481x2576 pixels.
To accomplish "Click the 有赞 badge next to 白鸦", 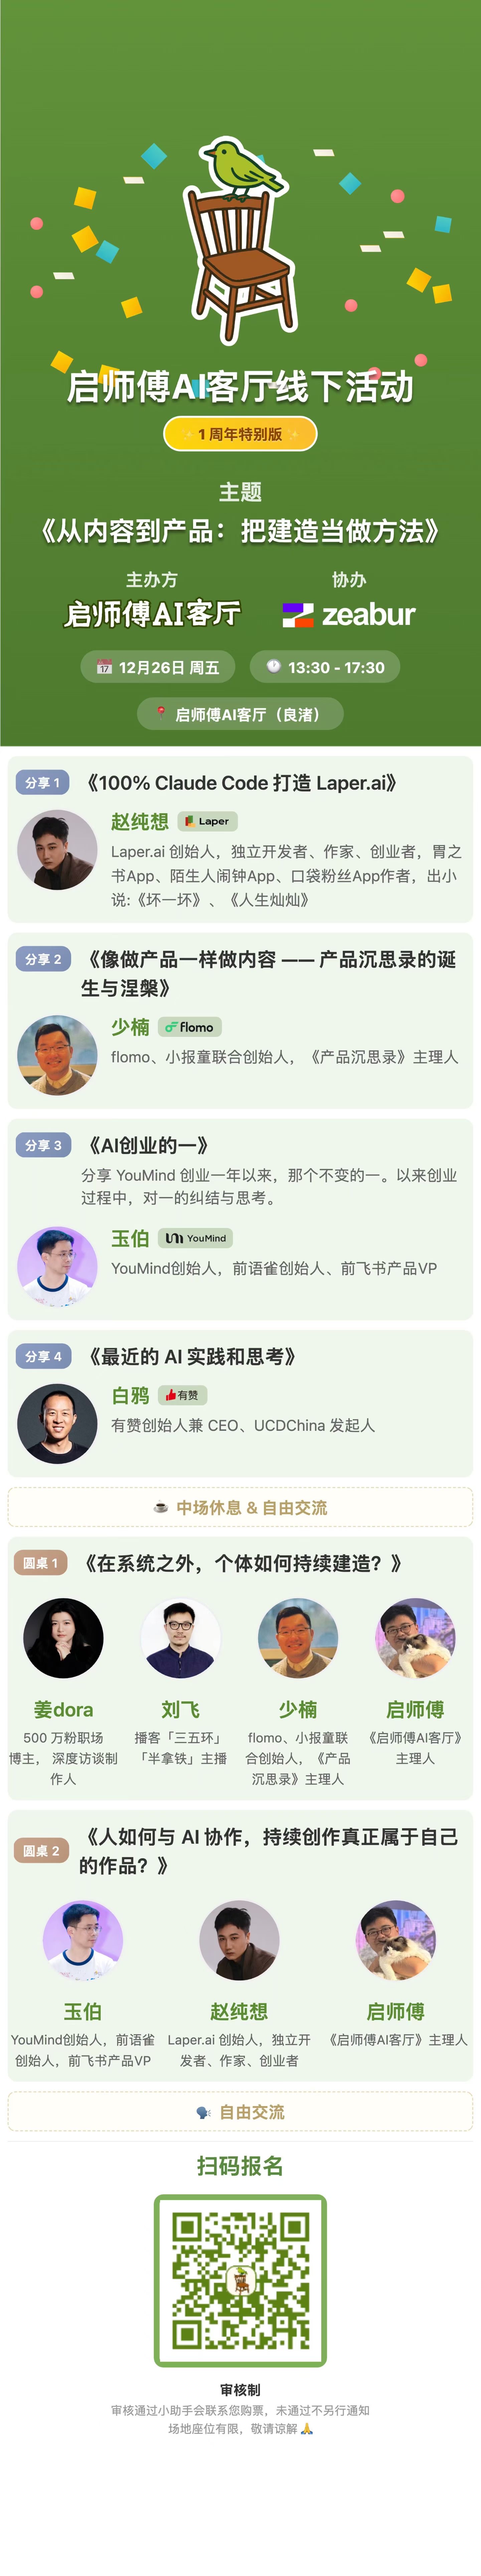I will click(x=182, y=1395).
